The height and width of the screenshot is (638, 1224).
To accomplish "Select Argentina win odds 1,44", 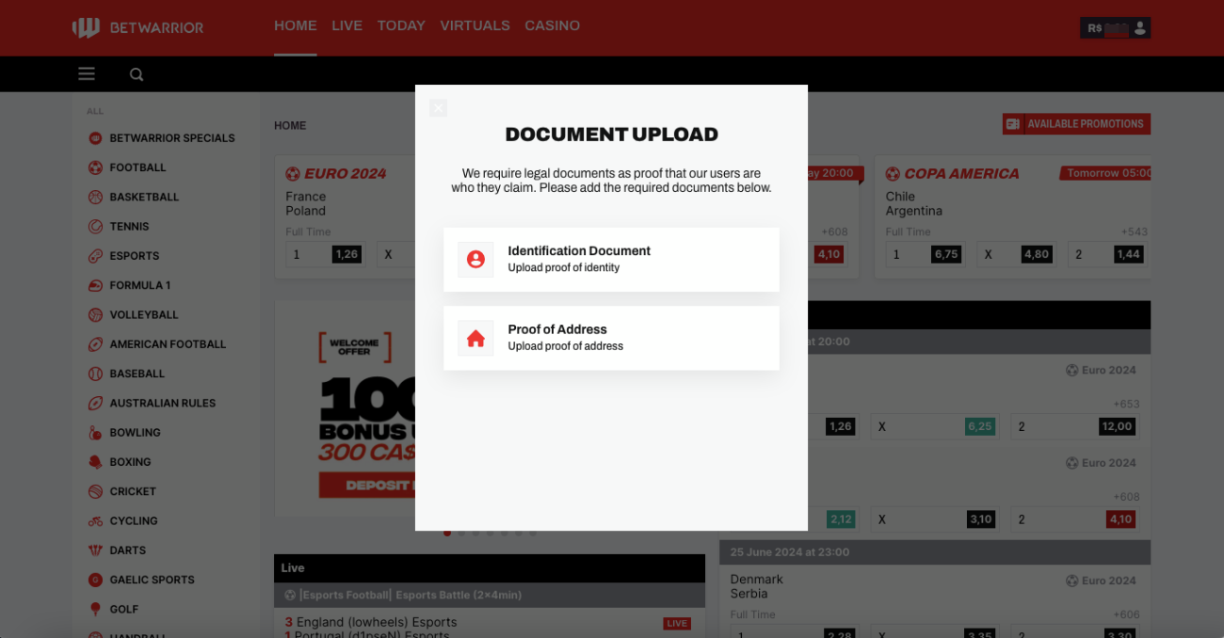I will point(1127,254).
